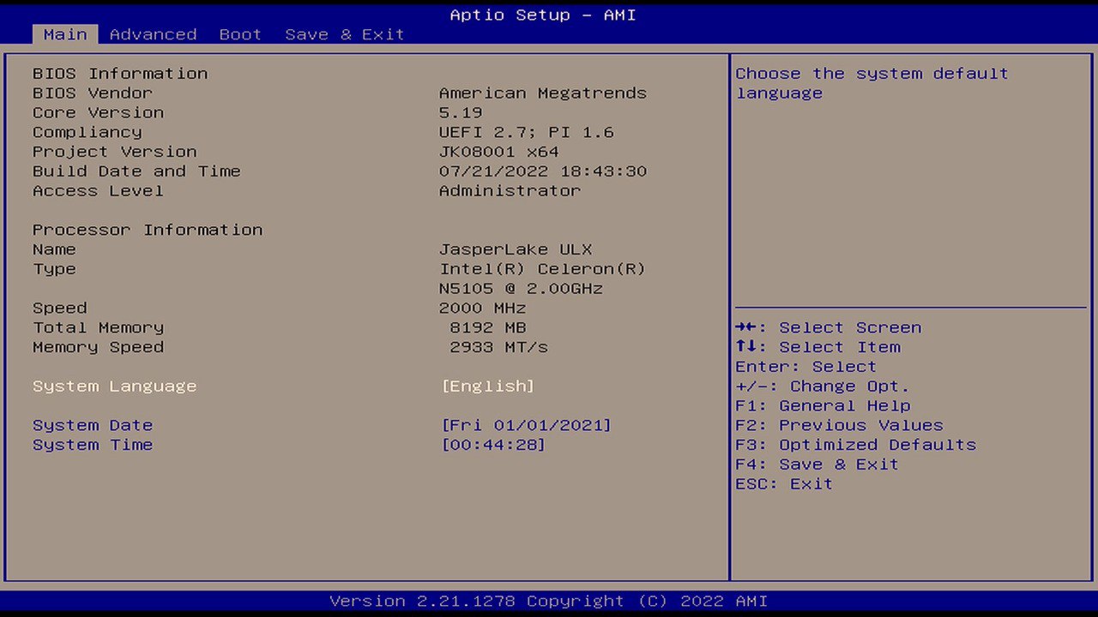Click the Select Item key hint

(x=818, y=347)
